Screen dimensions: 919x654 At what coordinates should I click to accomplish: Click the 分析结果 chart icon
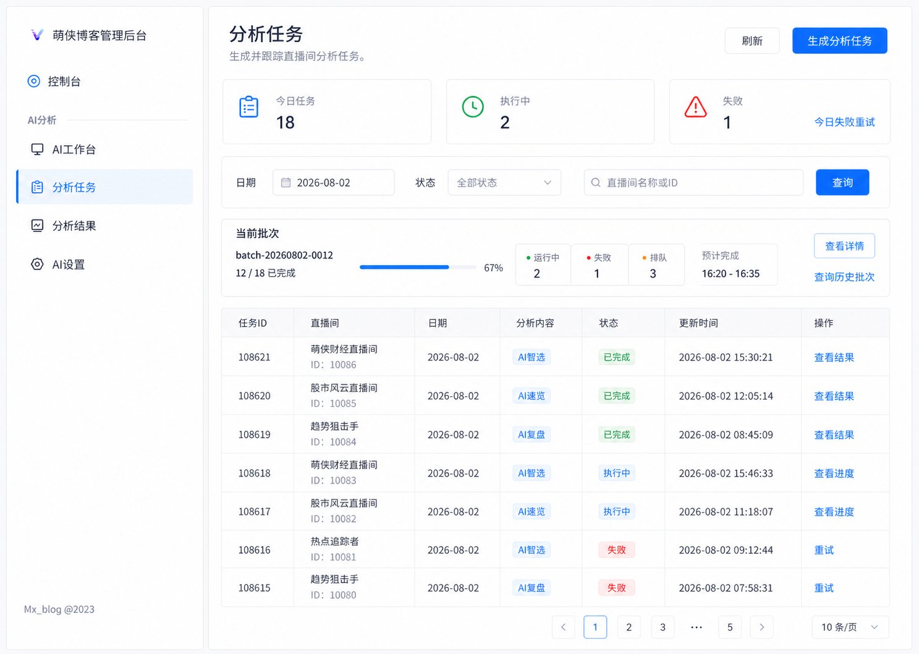coord(37,226)
